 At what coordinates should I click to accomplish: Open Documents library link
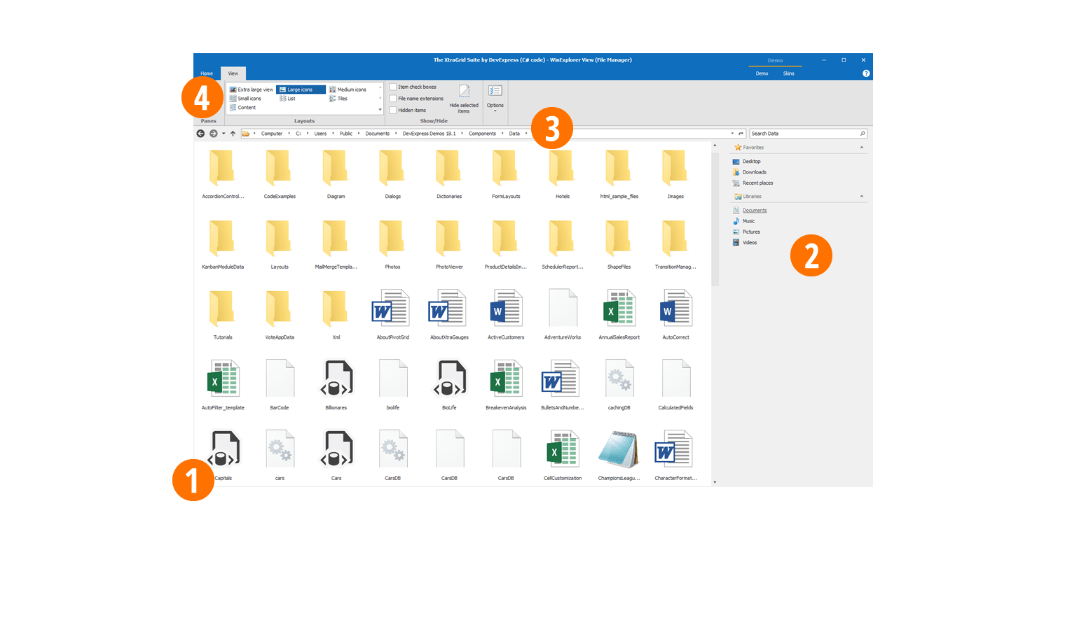click(x=755, y=211)
